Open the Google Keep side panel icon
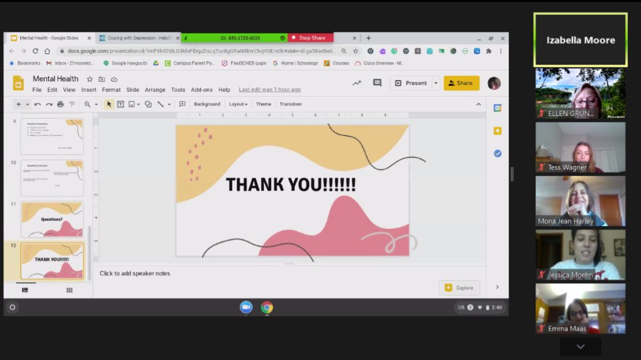This screenshot has width=641, height=360. pos(497,131)
